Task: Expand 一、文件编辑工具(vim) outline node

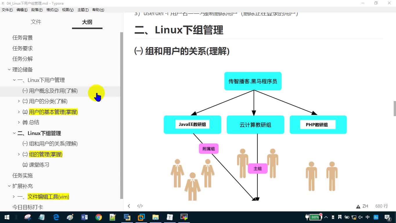Action: click(x=14, y=197)
